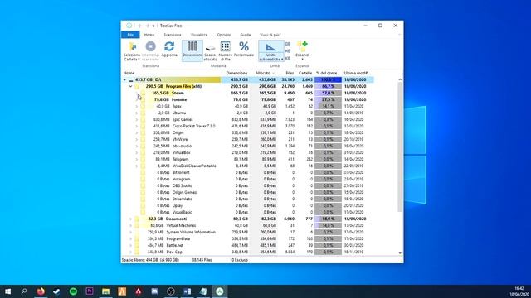Screen dimensions: 531x298
Task: Select the obs-studio folder row
Action: [248, 146]
